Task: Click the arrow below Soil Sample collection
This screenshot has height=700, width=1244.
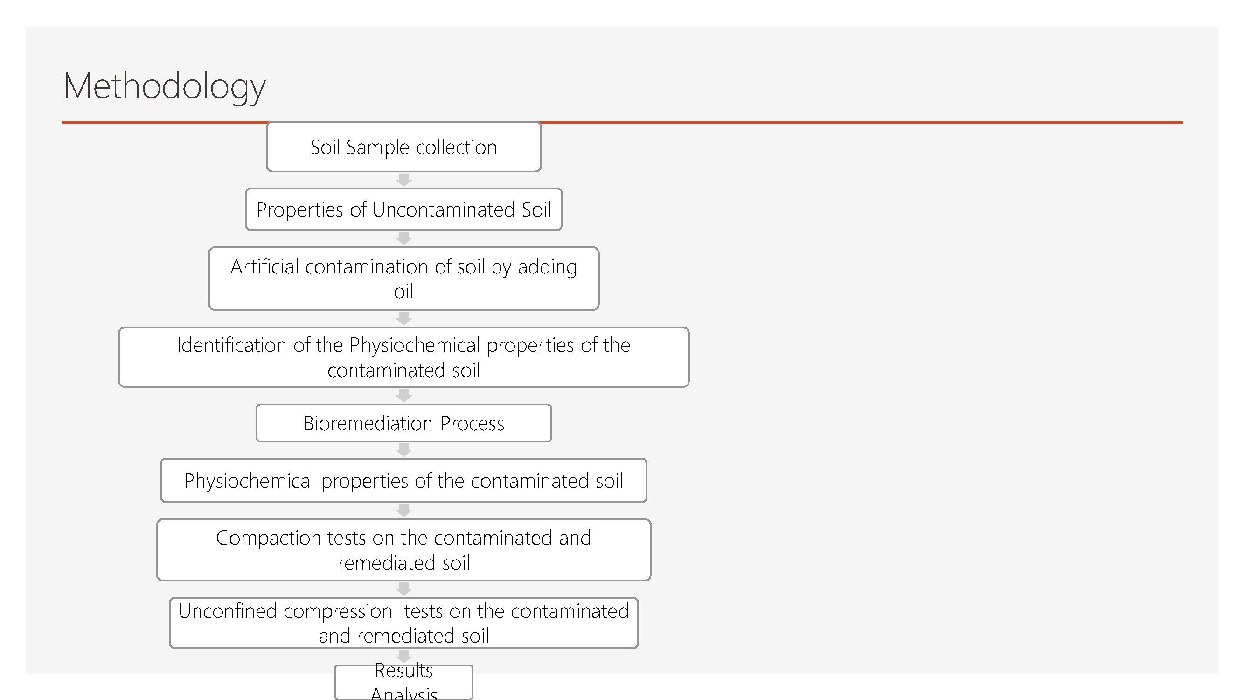Action: click(404, 180)
